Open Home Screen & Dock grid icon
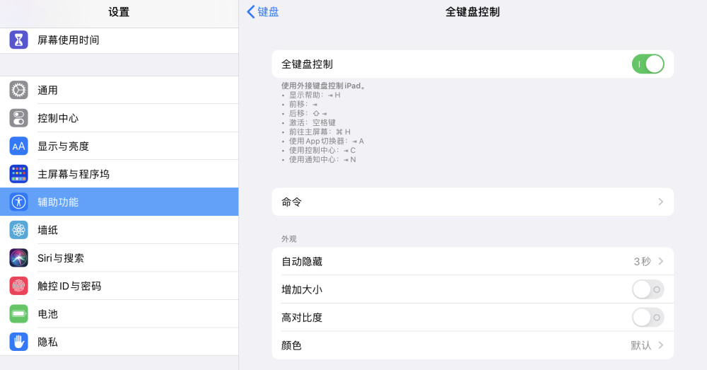 coord(18,174)
